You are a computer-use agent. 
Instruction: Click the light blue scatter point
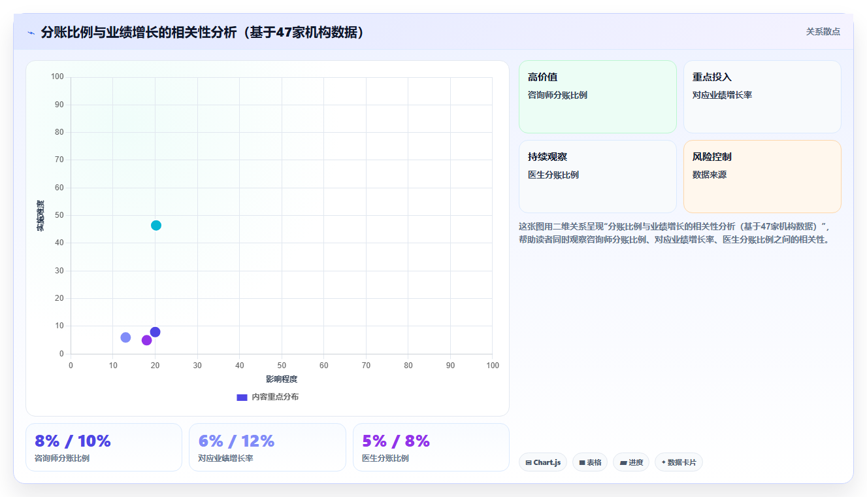pyautogui.click(x=125, y=337)
